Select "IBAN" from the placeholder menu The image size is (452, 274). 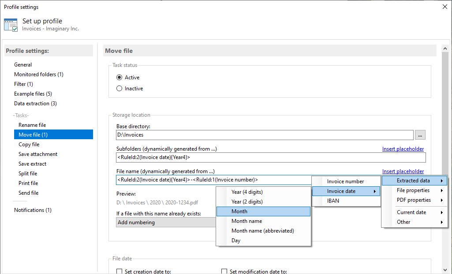[x=346, y=200]
